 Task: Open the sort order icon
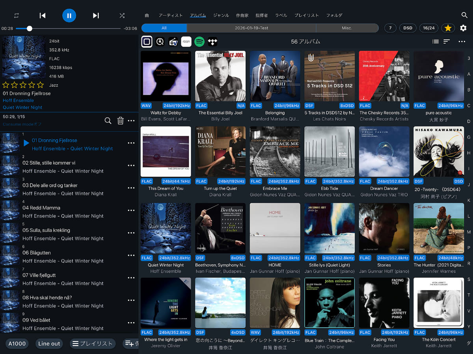coord(447,41)
